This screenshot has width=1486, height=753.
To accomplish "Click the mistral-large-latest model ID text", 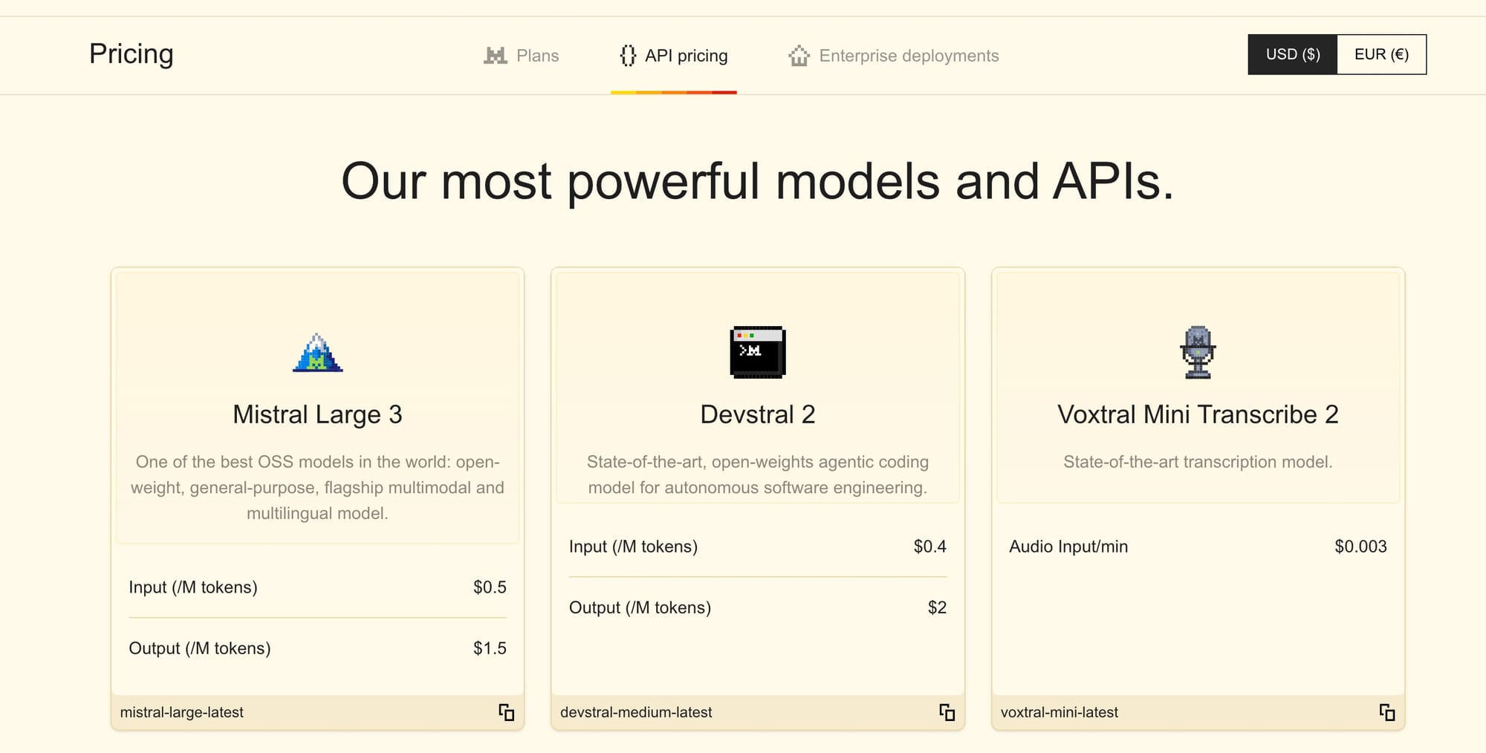I will (x=182, y=712).
